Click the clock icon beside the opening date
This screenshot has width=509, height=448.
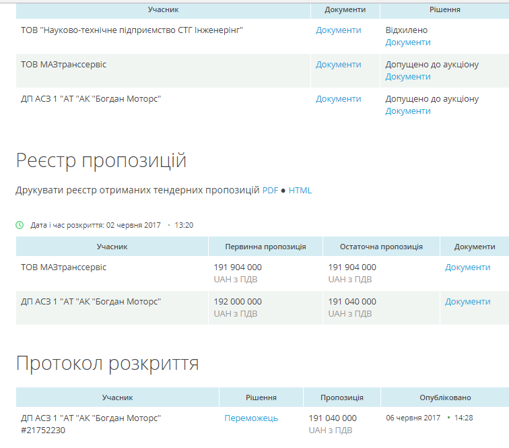point(20,225)
